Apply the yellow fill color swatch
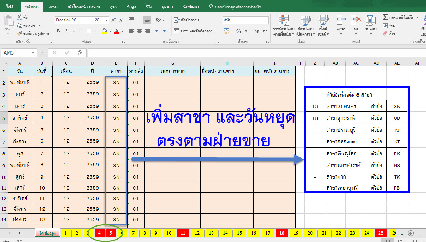The width and height of the screenshot is (426, 242). 104,31
